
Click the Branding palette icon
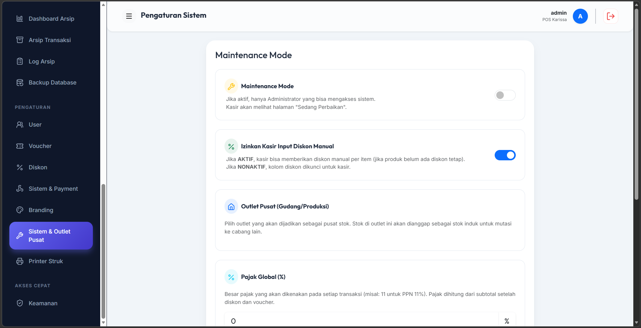click(20, 210)
